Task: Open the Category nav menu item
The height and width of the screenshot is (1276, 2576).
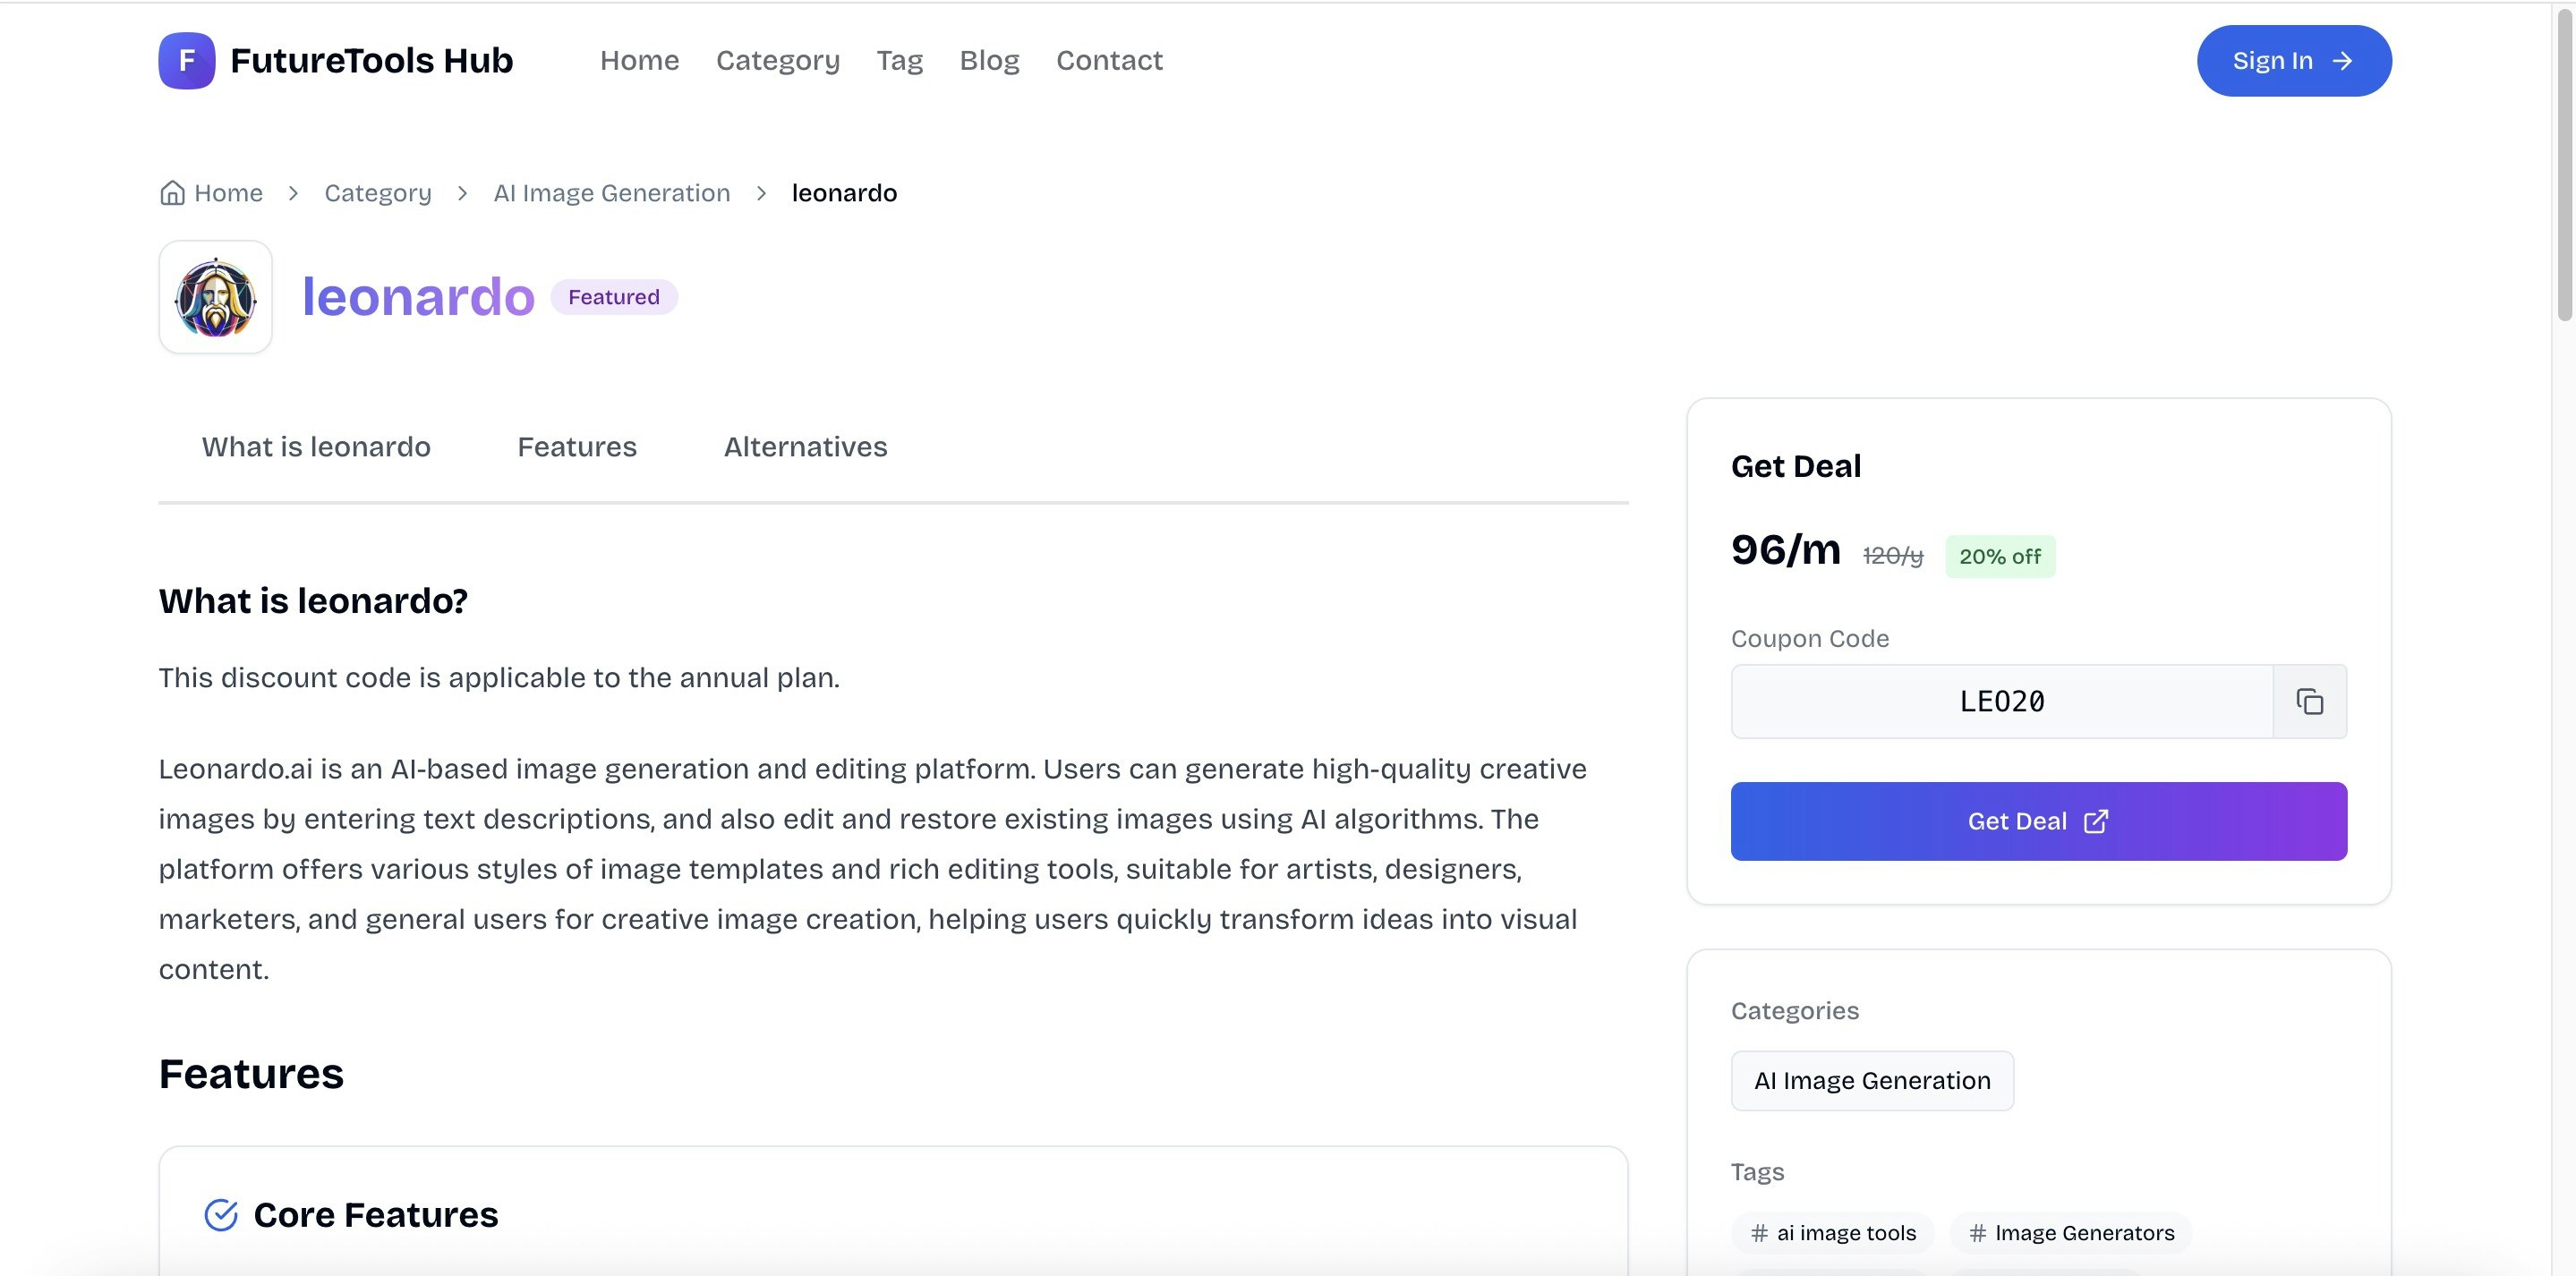Action: (x=777, y=61)
